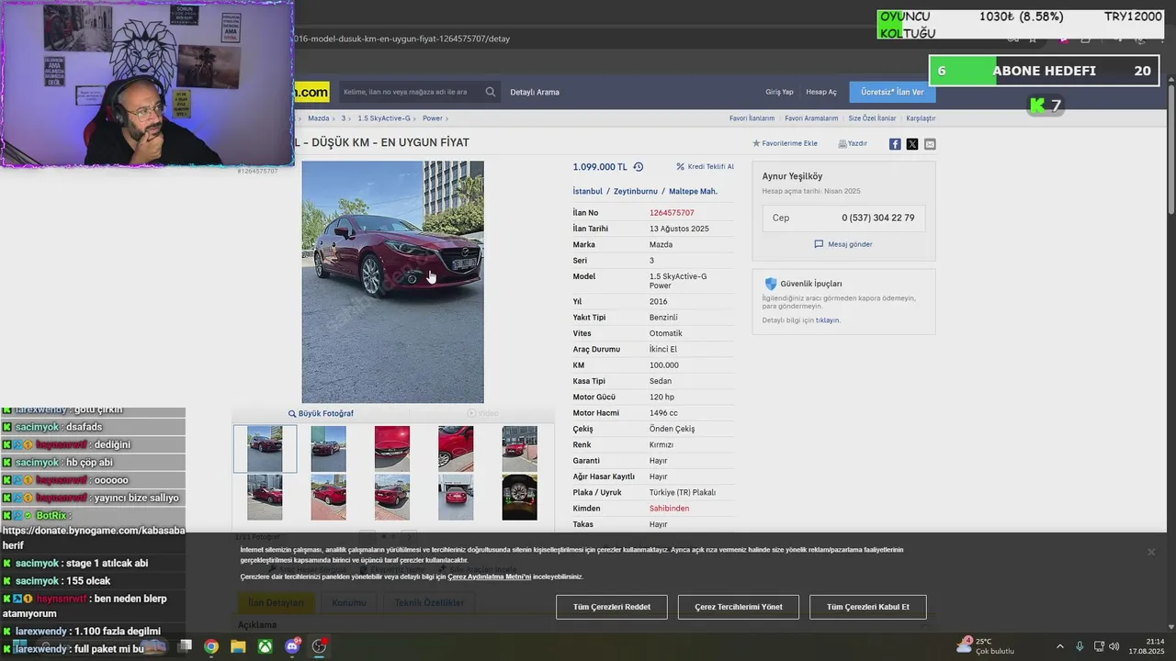The width and height of the screenshot is (1176, 661).
Task: Open weather widget showing 25°C
Action: (985, 645)
